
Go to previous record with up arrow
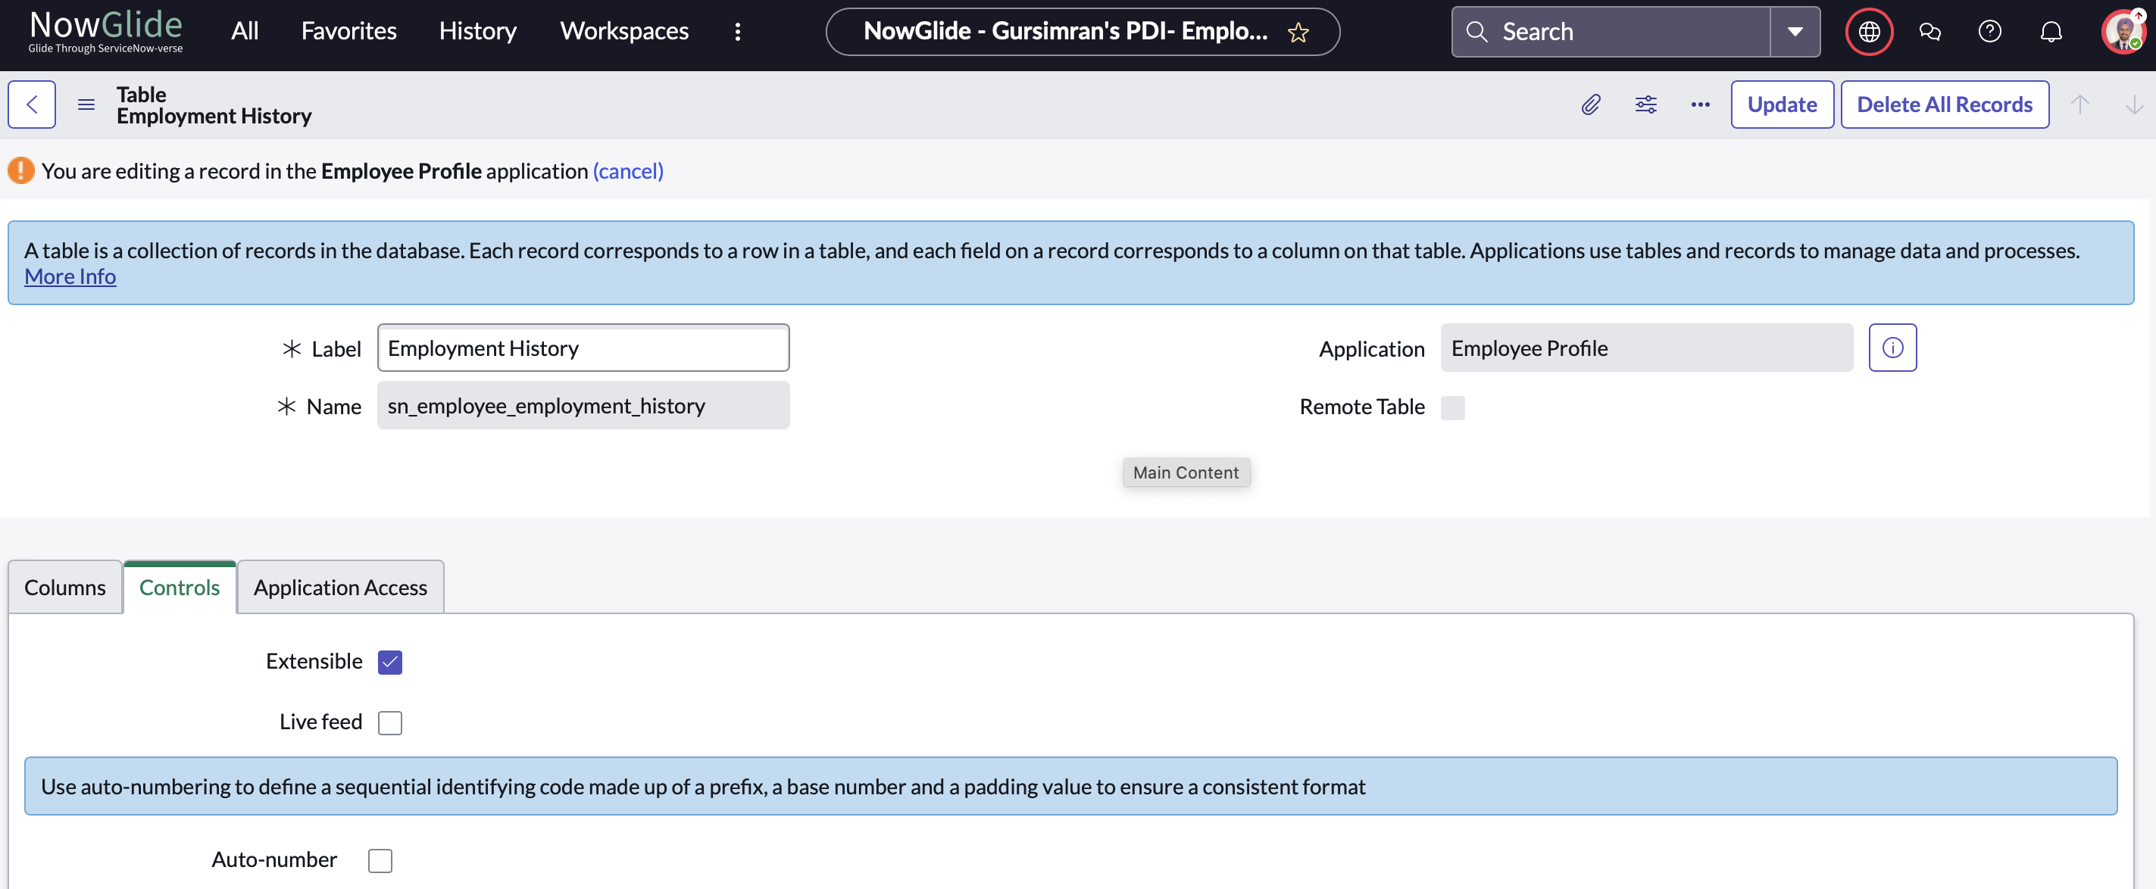[2079, 104]
